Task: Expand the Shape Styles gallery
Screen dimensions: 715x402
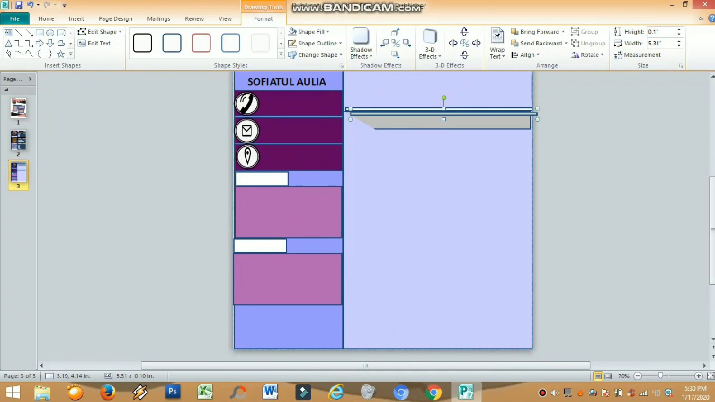Action: coord(280,55)
